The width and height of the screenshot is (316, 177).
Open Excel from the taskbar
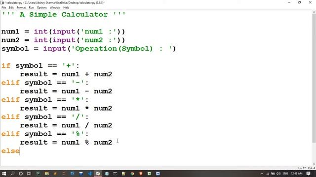(x=149, y=174)
